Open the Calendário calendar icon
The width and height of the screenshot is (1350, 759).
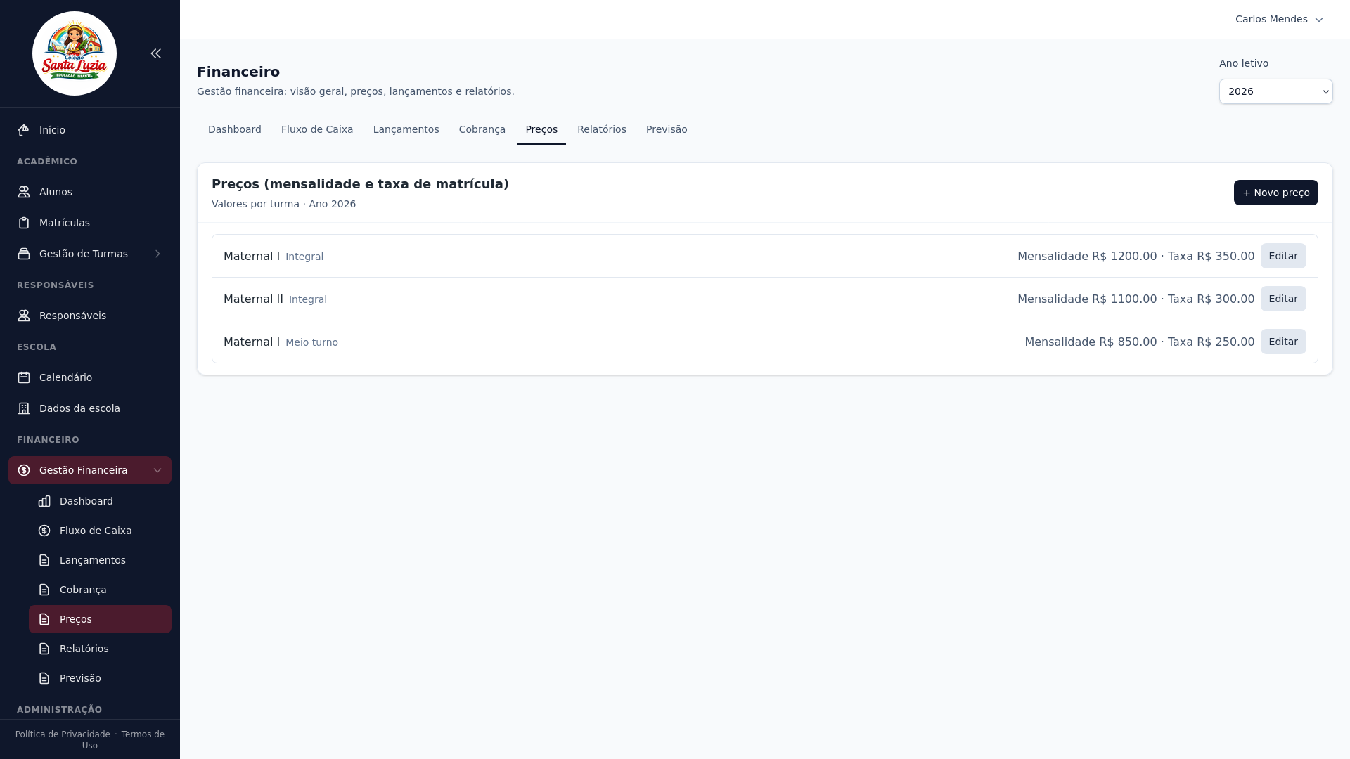click(24, 377)
